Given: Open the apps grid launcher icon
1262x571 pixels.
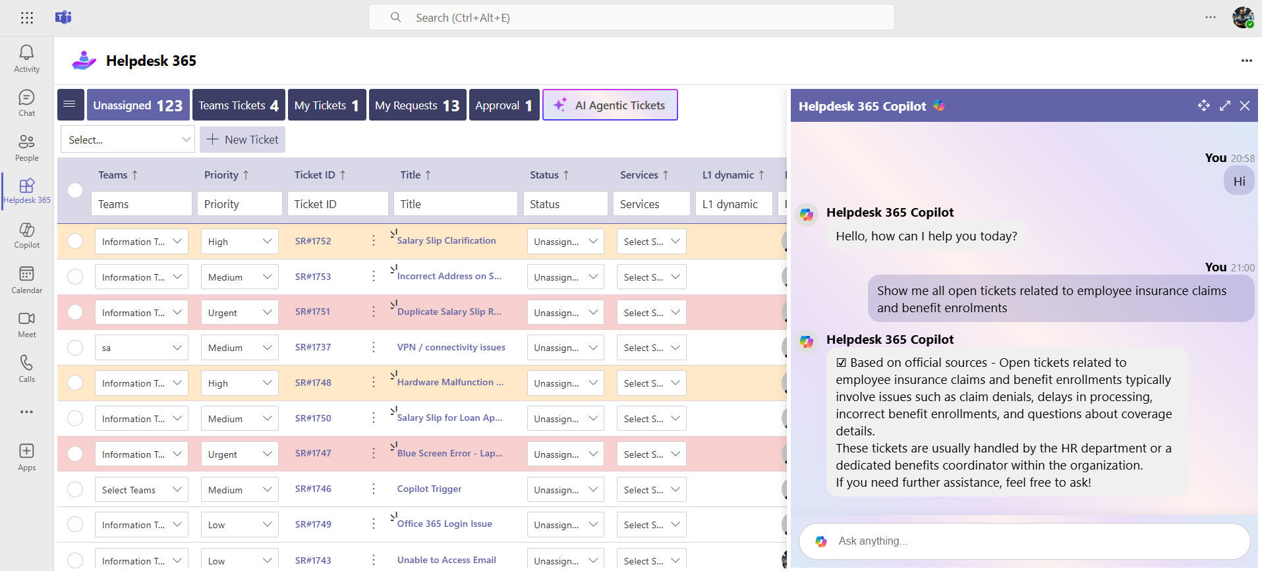Looking at the screenshot, I should [26, 18].
